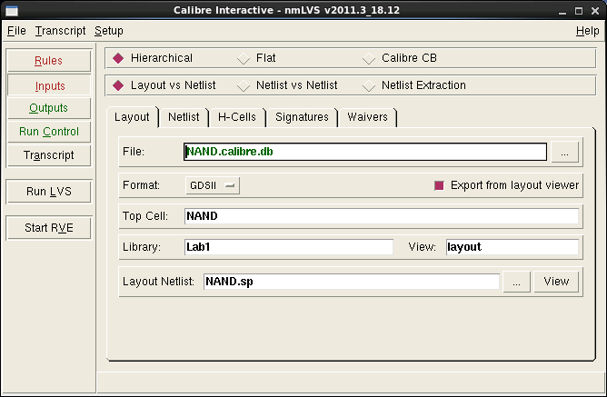Click the View field containing layout

pos(512,247)
